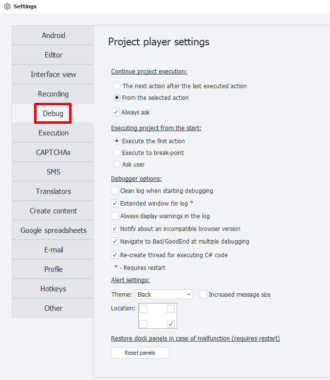The height and width of the screenshot is (380, 330).
Task: Open the alert Theme dropdown
Action: [x=164, y=294]
